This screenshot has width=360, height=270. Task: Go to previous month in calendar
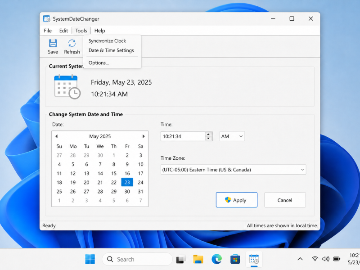pos(57,136)
